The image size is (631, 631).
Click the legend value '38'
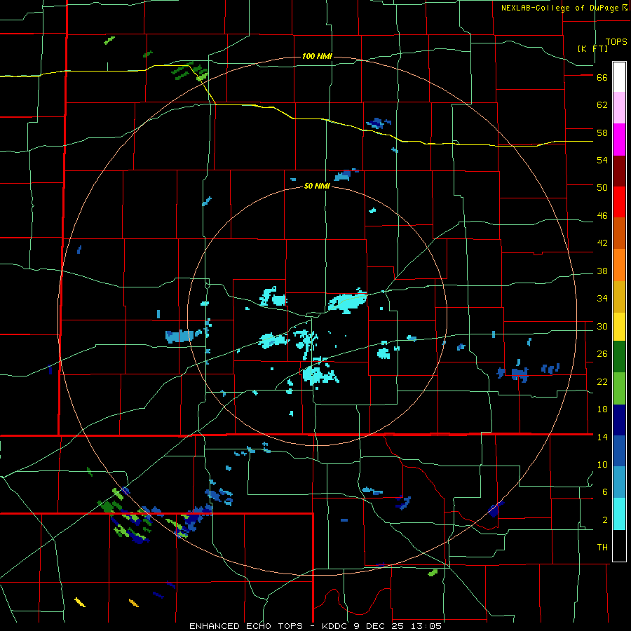(602, 271)
